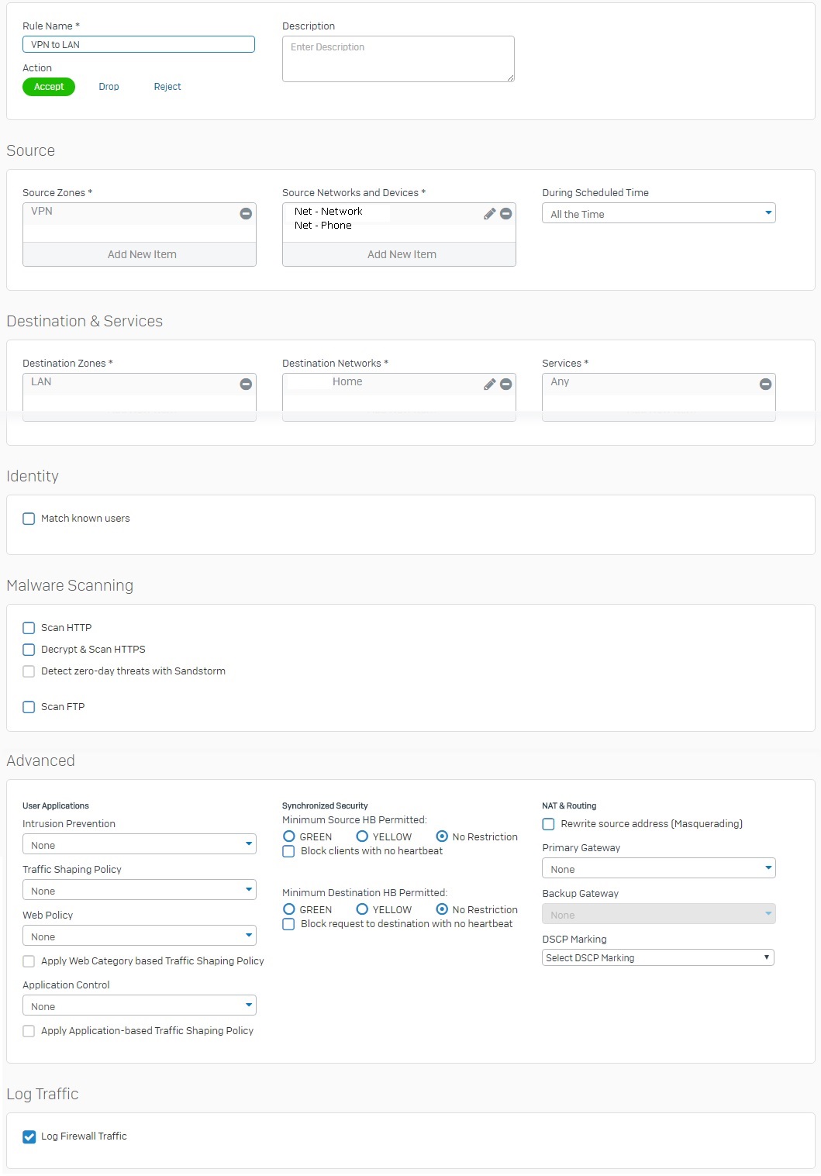Click the Description text area

tap(398, 59)
